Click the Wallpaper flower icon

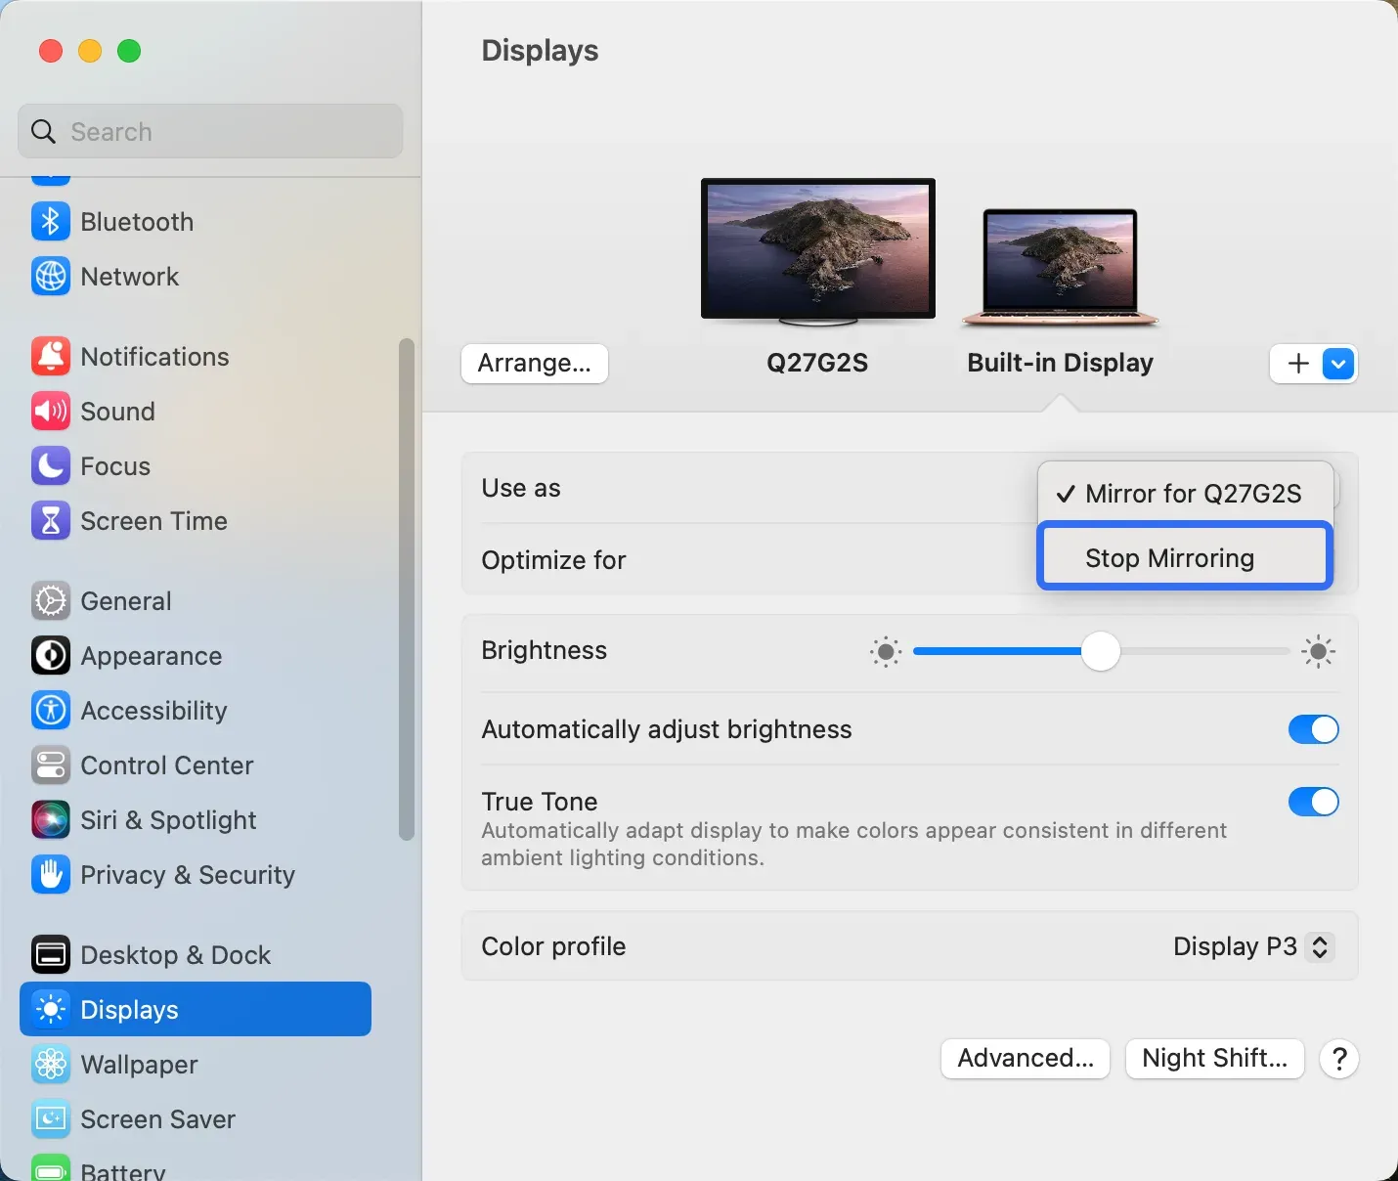click(51, 1065)
